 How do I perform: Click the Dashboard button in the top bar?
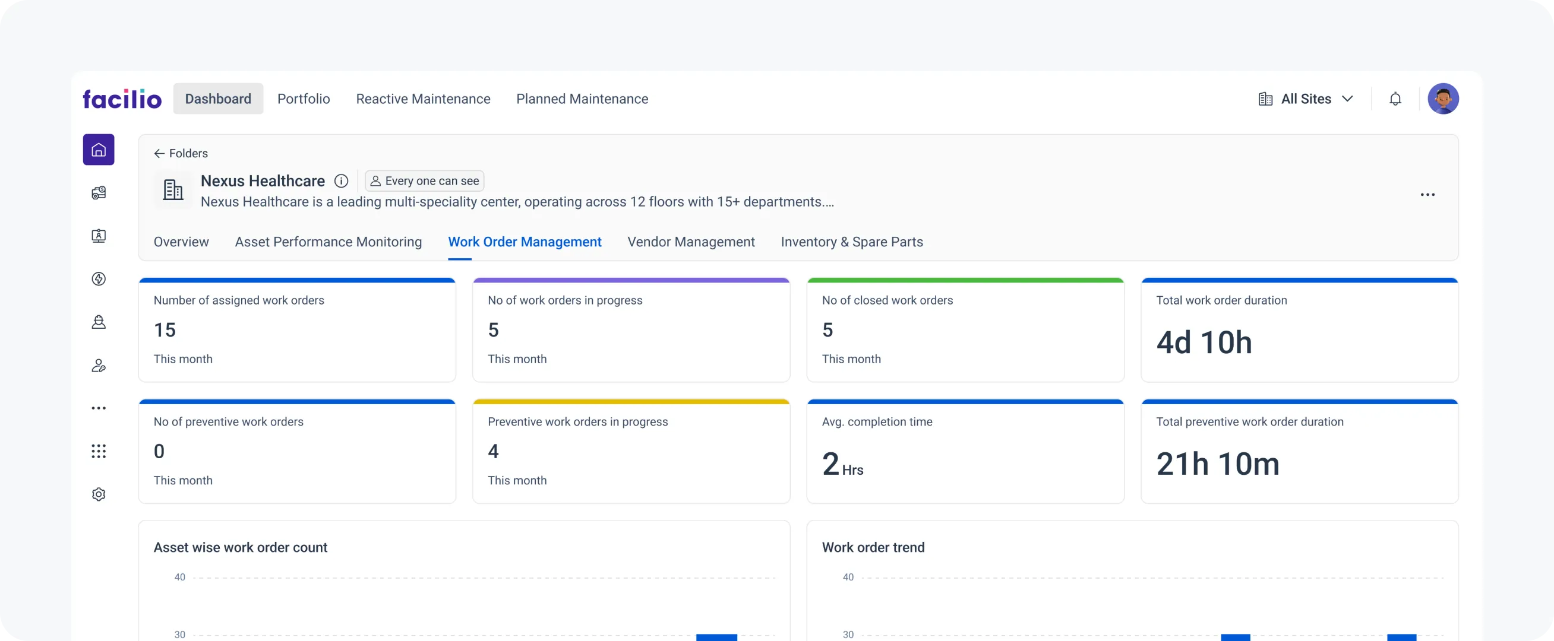218,99
